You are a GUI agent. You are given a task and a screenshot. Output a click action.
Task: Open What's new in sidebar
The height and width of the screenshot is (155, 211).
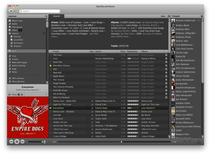click(17, 21)
